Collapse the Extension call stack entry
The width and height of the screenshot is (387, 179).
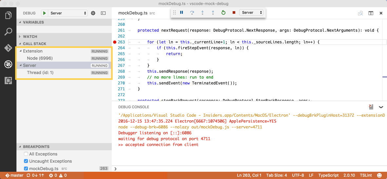tap(21, 51)
